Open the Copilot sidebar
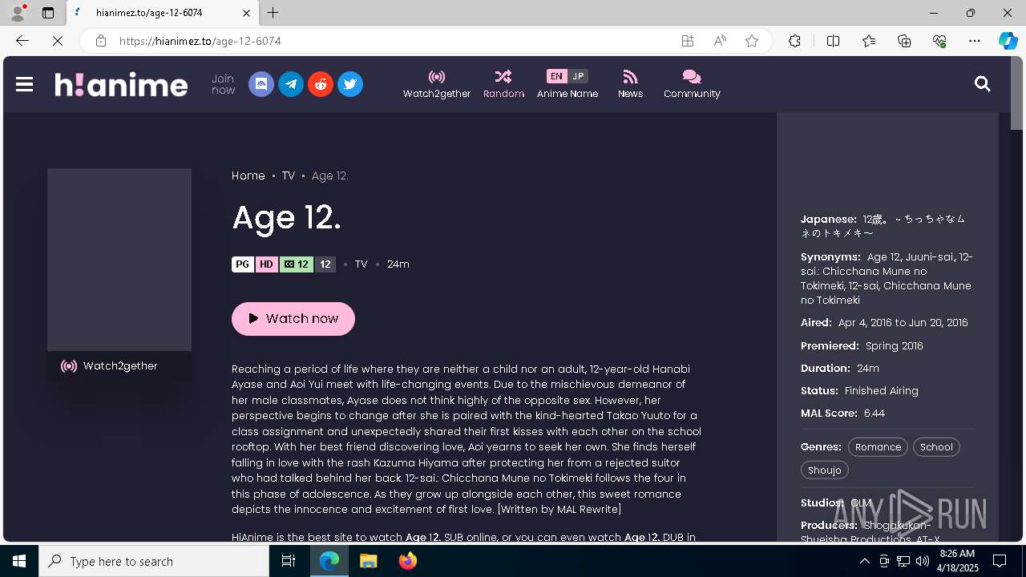This screenshot has height=577, width=1026. (x=1008, y=41)
